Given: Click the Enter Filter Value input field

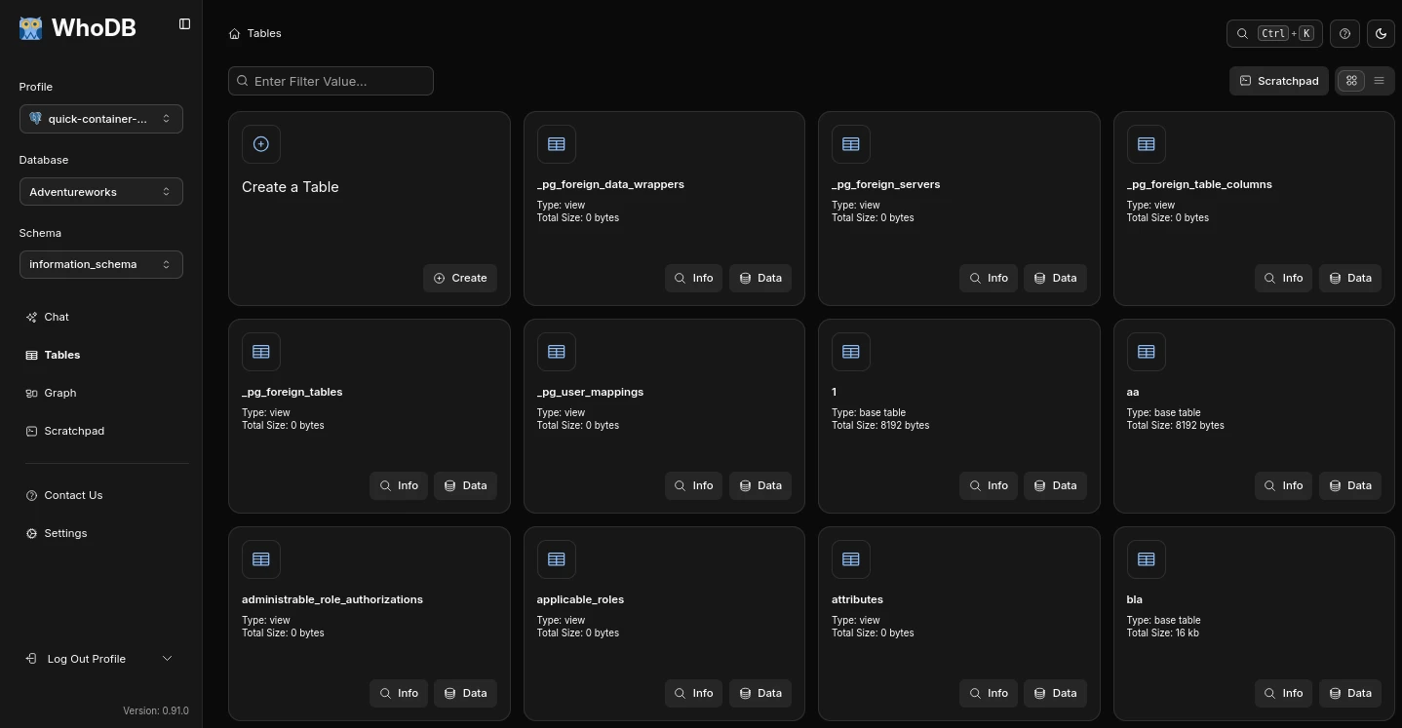Looking at the screenshot, I should (331, 81).
